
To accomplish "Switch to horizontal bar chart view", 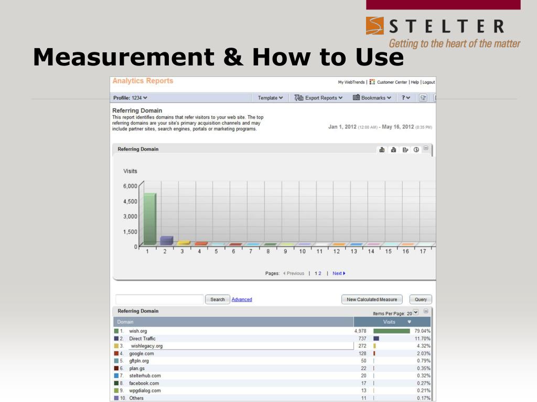I will 405,150.
